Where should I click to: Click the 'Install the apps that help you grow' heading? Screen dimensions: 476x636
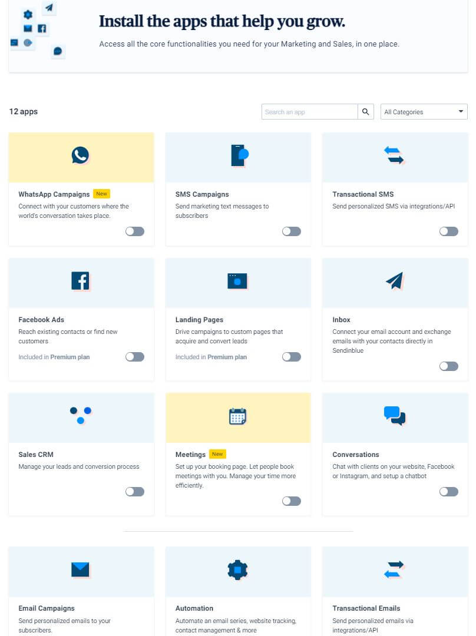click(x=222, y=22)
